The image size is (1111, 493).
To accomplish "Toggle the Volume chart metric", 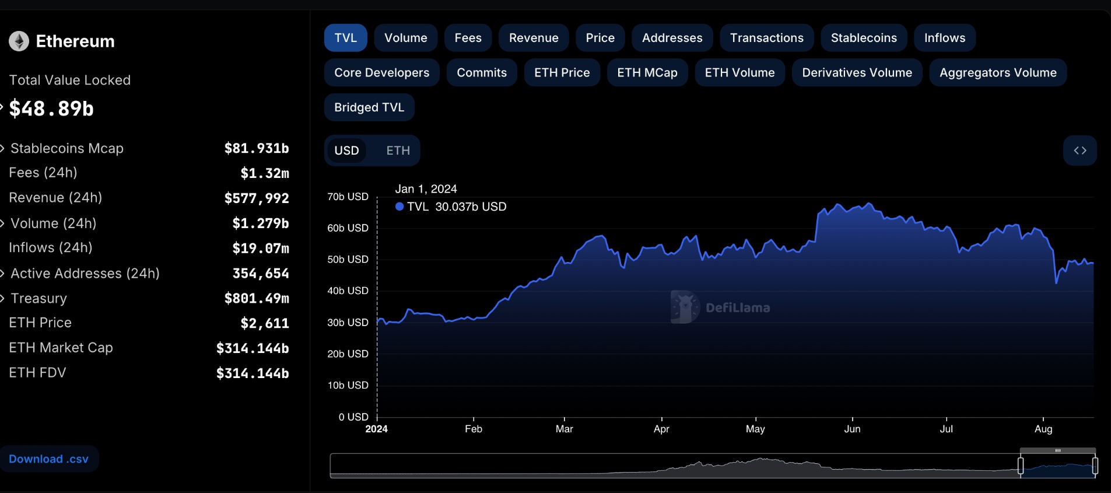I will 405,38.
